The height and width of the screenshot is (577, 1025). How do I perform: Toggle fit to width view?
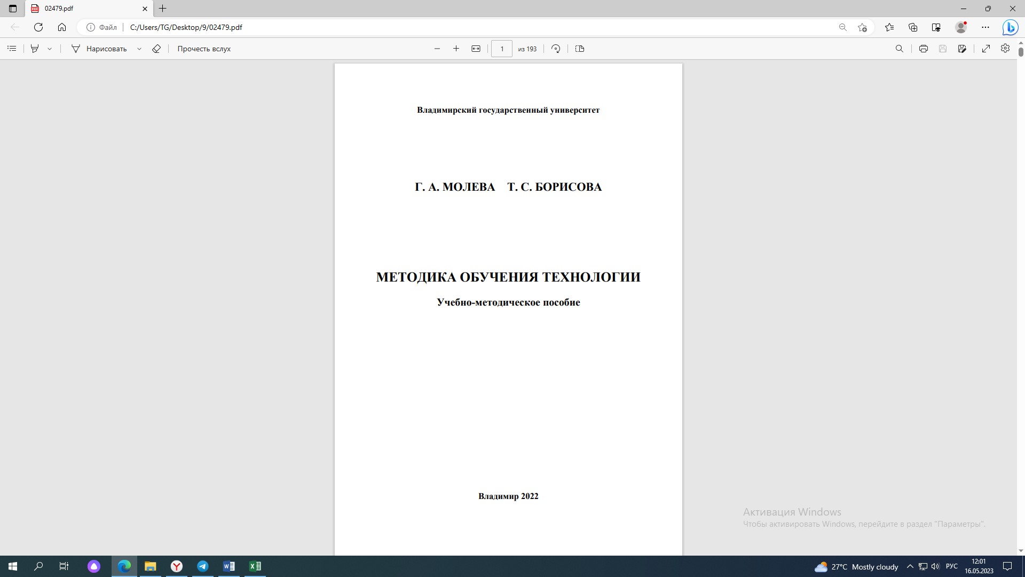point(476,49)
